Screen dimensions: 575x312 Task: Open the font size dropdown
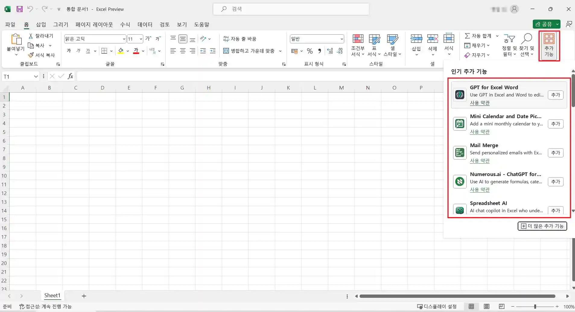point(141,39)
